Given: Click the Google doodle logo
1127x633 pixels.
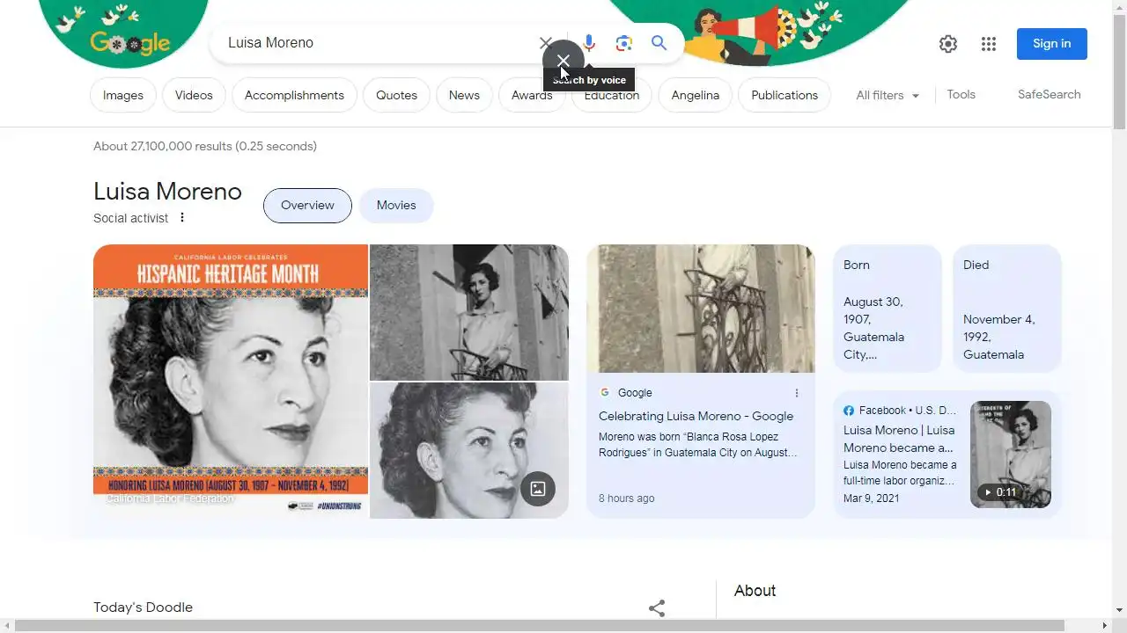Looking at the screenshot, I should click(129, 42).
